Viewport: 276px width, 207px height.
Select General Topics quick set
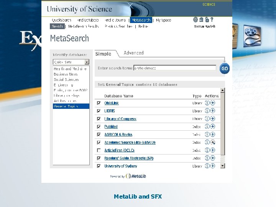71,106
